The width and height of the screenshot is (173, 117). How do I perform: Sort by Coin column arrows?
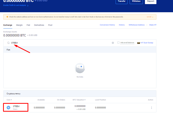pos(11,100)
